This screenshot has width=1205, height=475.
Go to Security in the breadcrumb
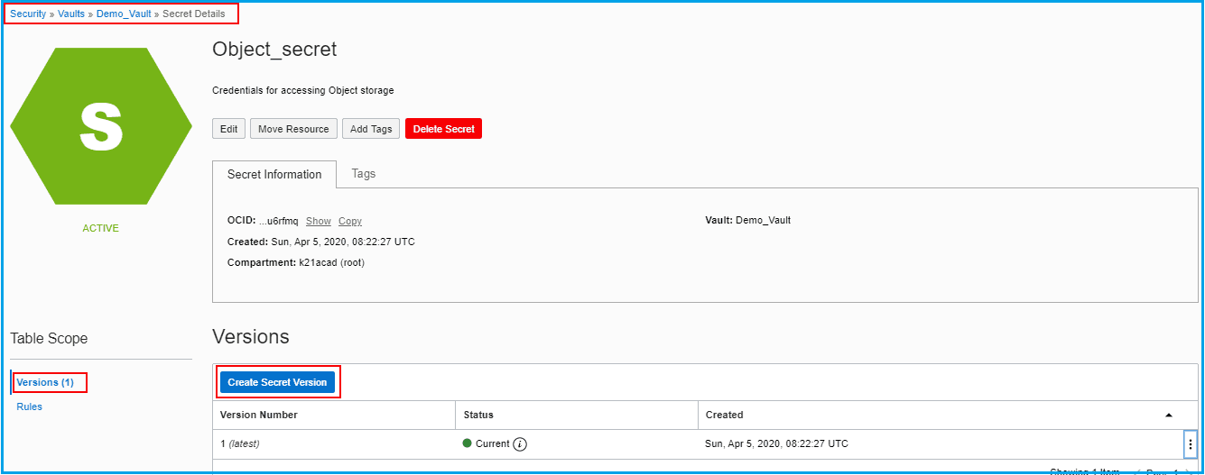[28, 14]
